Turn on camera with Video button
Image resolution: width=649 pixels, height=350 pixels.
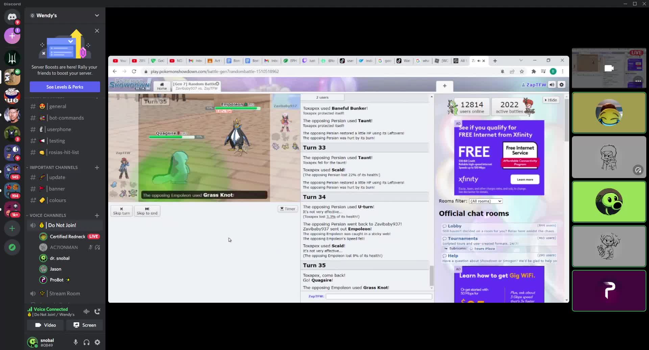point(46,325)
